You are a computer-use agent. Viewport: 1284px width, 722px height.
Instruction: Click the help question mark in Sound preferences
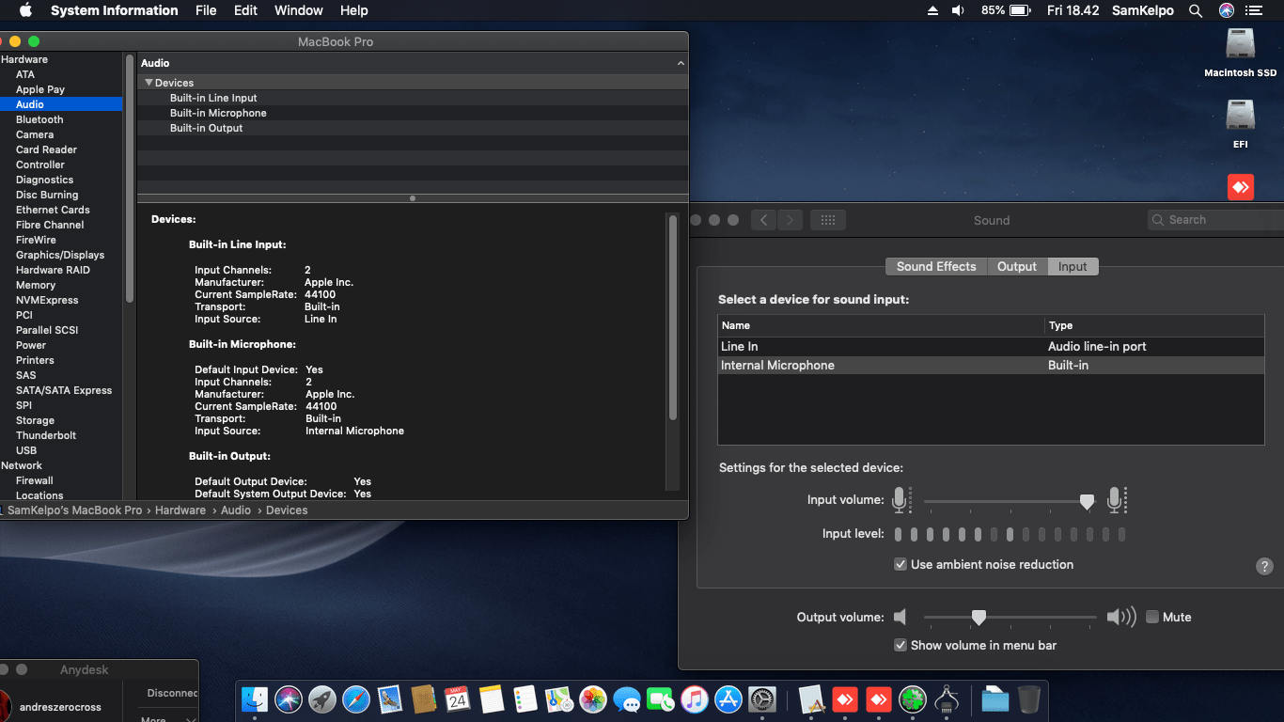1264,567
